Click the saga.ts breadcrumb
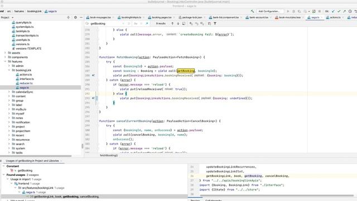Viewport: 357px width, 201px height. [x=51, y=11]
